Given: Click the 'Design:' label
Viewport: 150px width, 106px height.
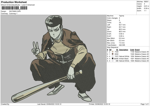Looking at the screenshot, I should click(x=4, y=11).
